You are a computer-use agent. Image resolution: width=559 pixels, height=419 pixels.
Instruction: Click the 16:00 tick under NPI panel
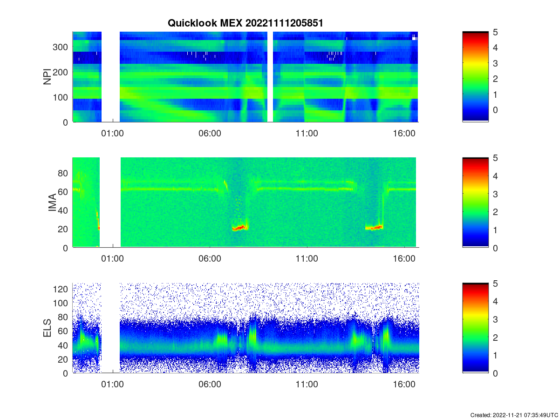pyautogui.click(x=404, y=133)
